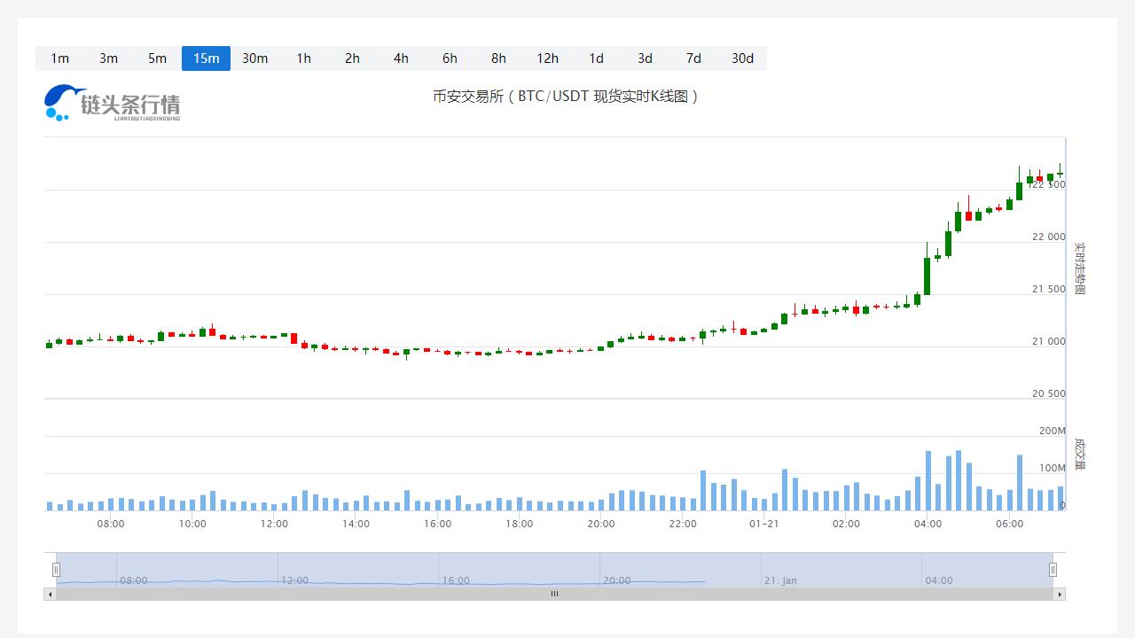Click the 08:00 time axis label
Viewport: 1135px width, 638px height.
(x=111, y=524)
